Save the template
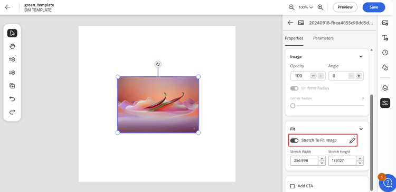This screenshot has width=396, height=192. pos(374,7)
